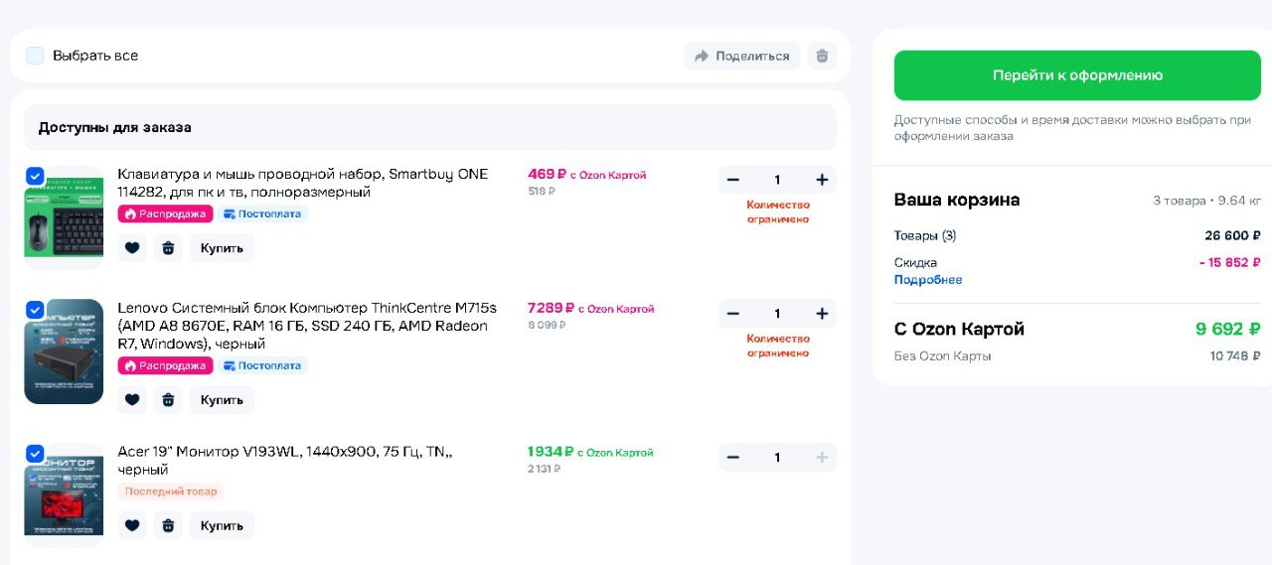Delete selected items using top trash icon
This screenshot has width=1272, height=565.
[x=822, y=56]
